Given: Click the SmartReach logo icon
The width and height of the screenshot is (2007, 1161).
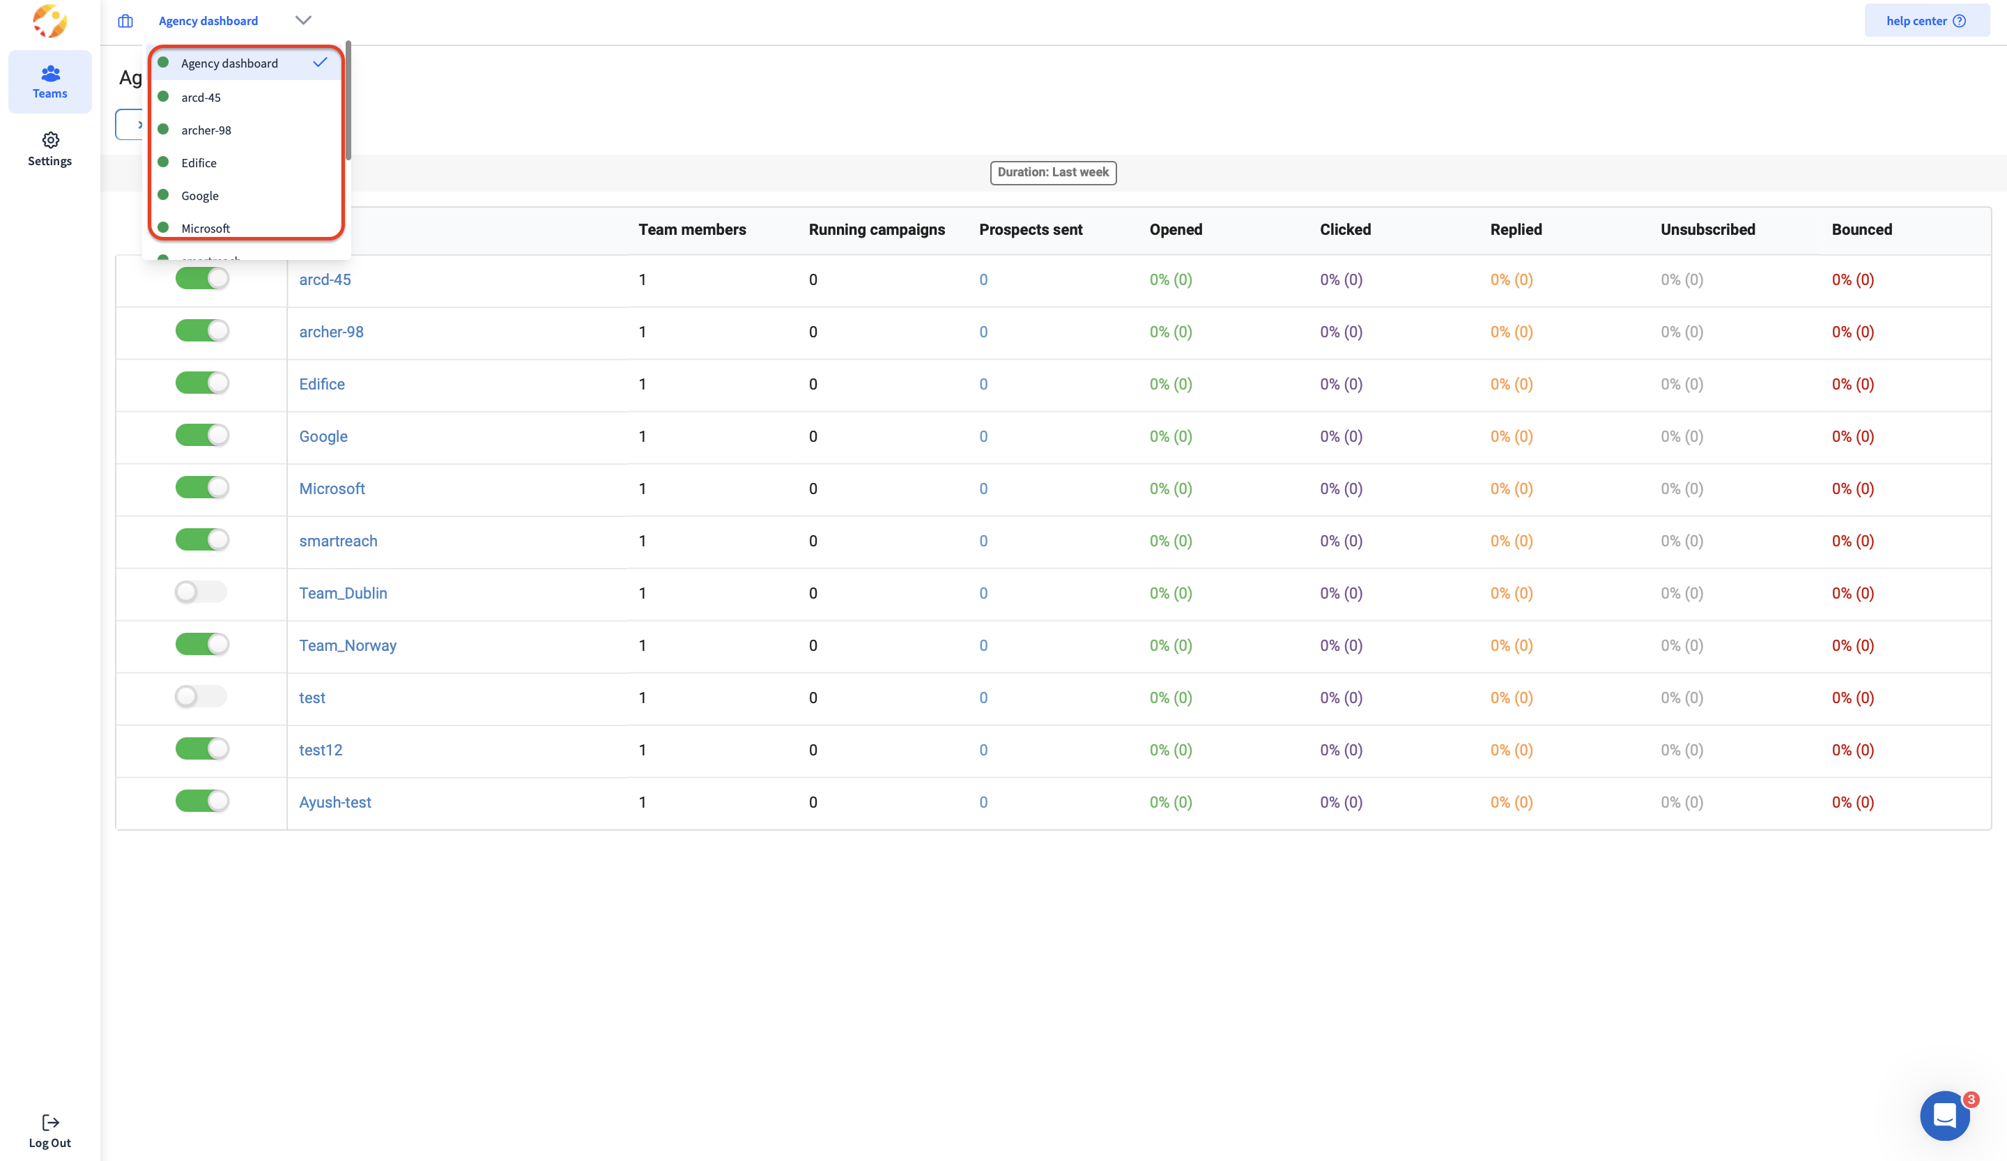Looking at the screenshot, I should 49,22.
